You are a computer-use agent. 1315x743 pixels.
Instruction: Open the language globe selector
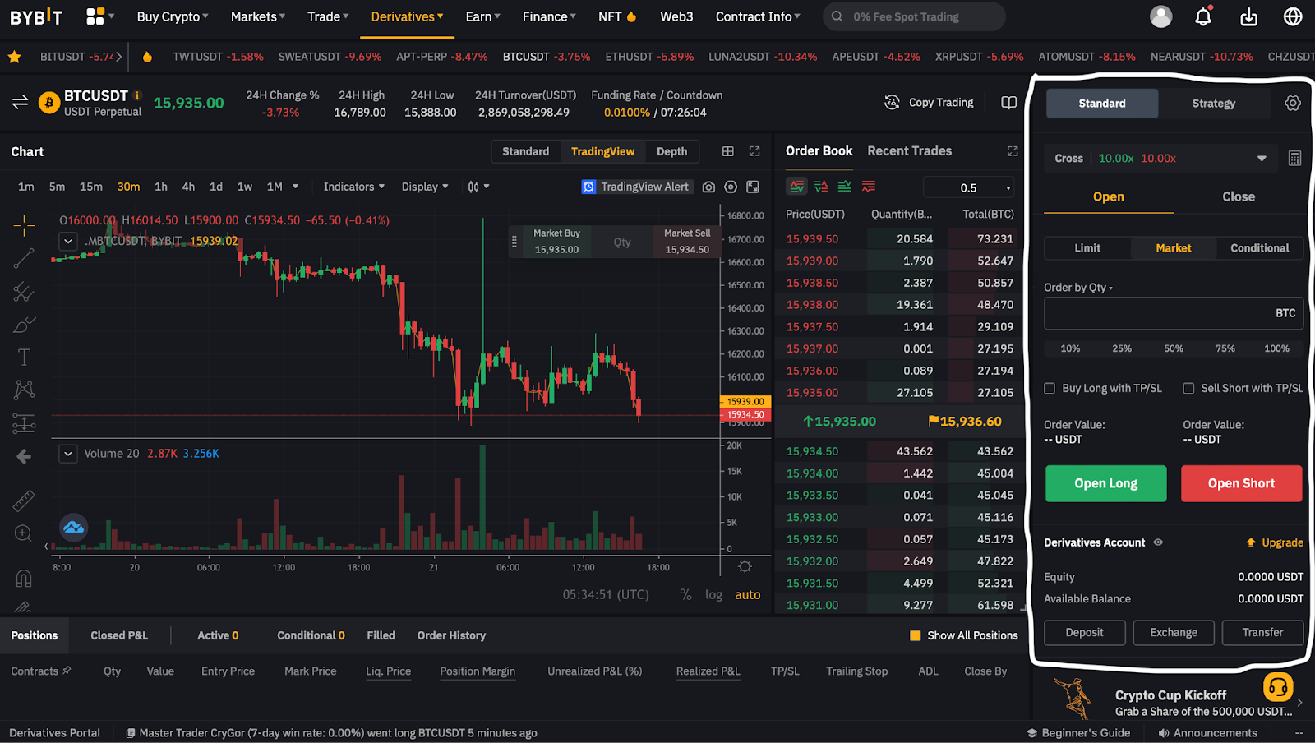pos(1293,16)
